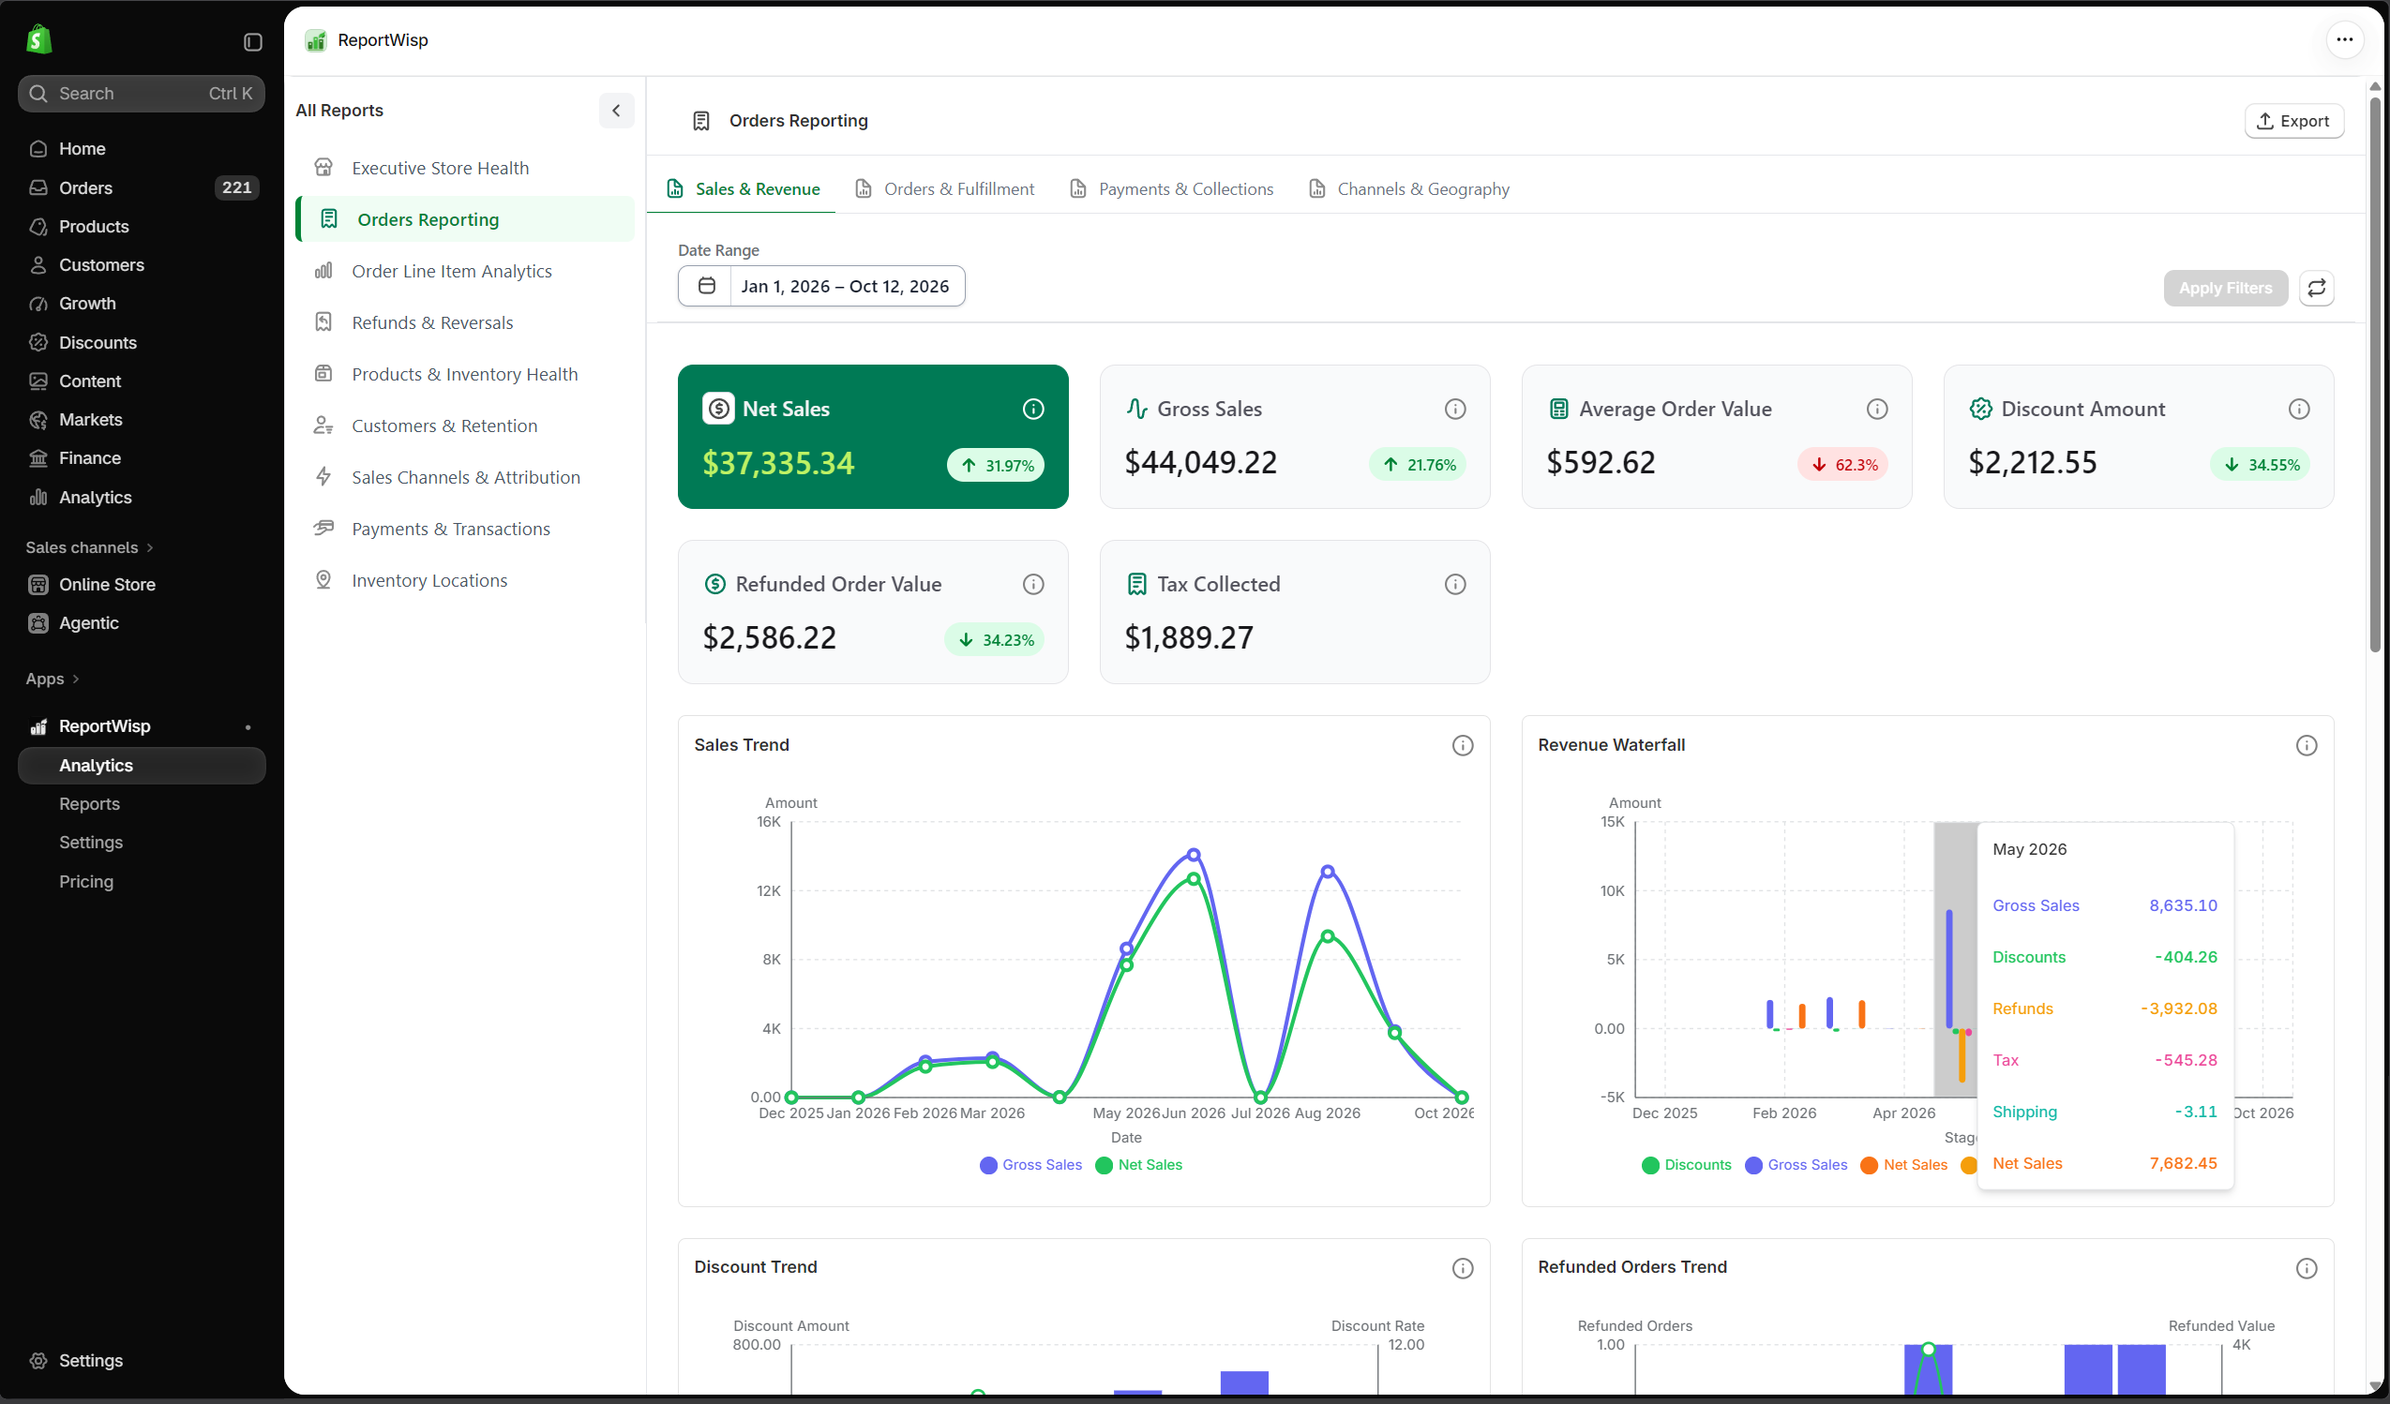The width and height of the screenshot is (2390, 1404).
Task: Select the Sales & Revenue tab
Action: point(743,188)
